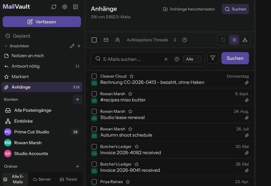The height and width of the screenshot is (186, 271).
Task: Edit views with pencil icon
Action: click(72, 46)
